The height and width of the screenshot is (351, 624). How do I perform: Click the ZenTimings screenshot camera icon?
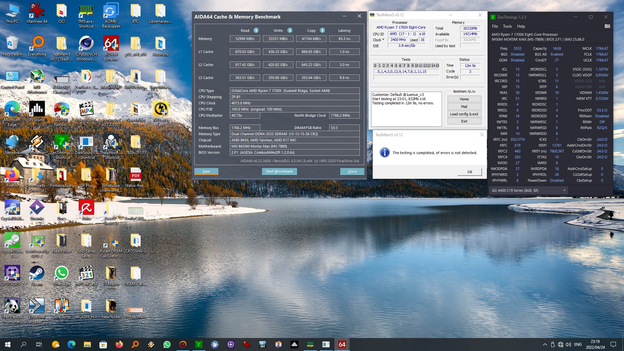[x=607, y=26]
